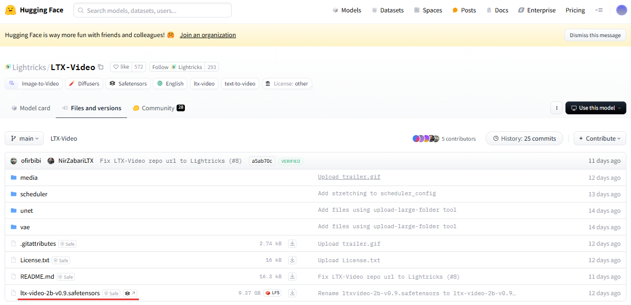
Task: Like the LTX-Video model
Action: [x=121, y=67]
